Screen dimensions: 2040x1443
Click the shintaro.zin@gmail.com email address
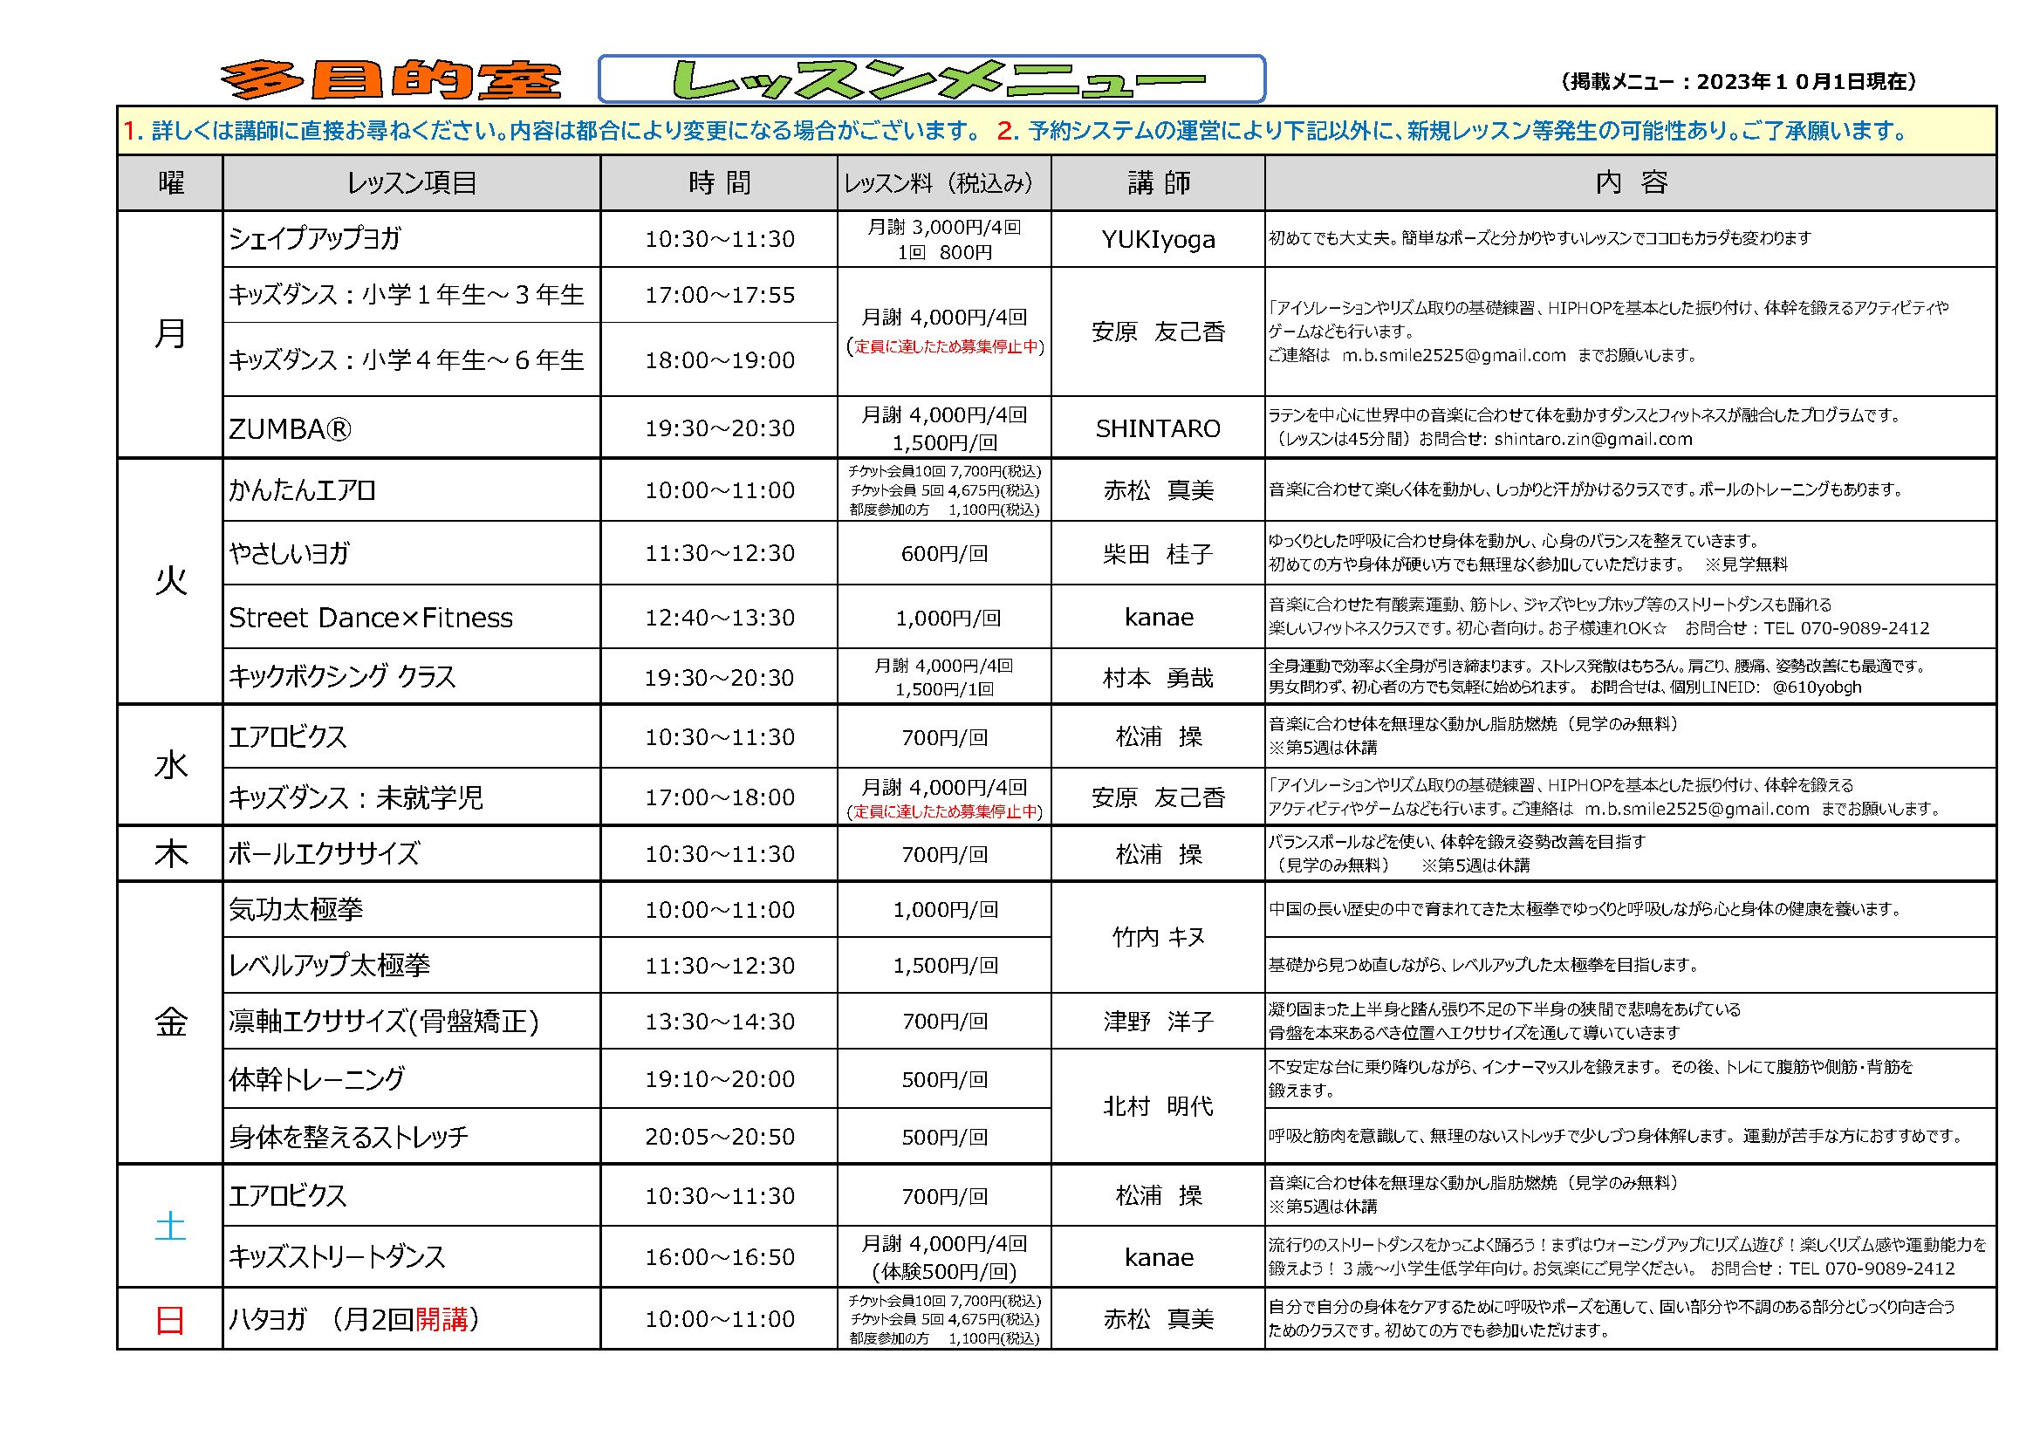(1593, 439)
